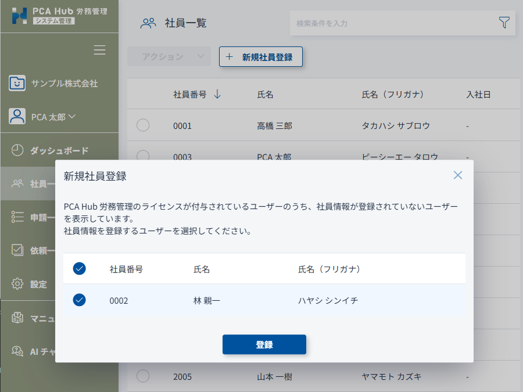Click the sample company folder icon

click(x=17, y=83)
